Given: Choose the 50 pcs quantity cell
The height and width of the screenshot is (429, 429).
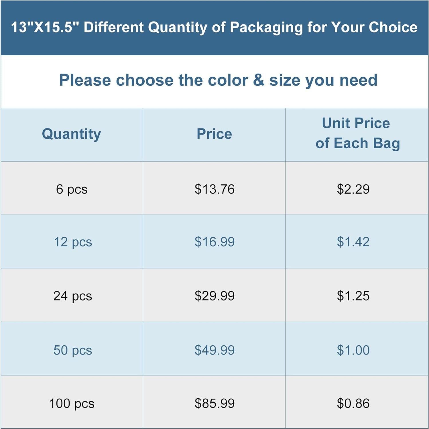Looking at the screenshot, I should (x=73, y=350).
